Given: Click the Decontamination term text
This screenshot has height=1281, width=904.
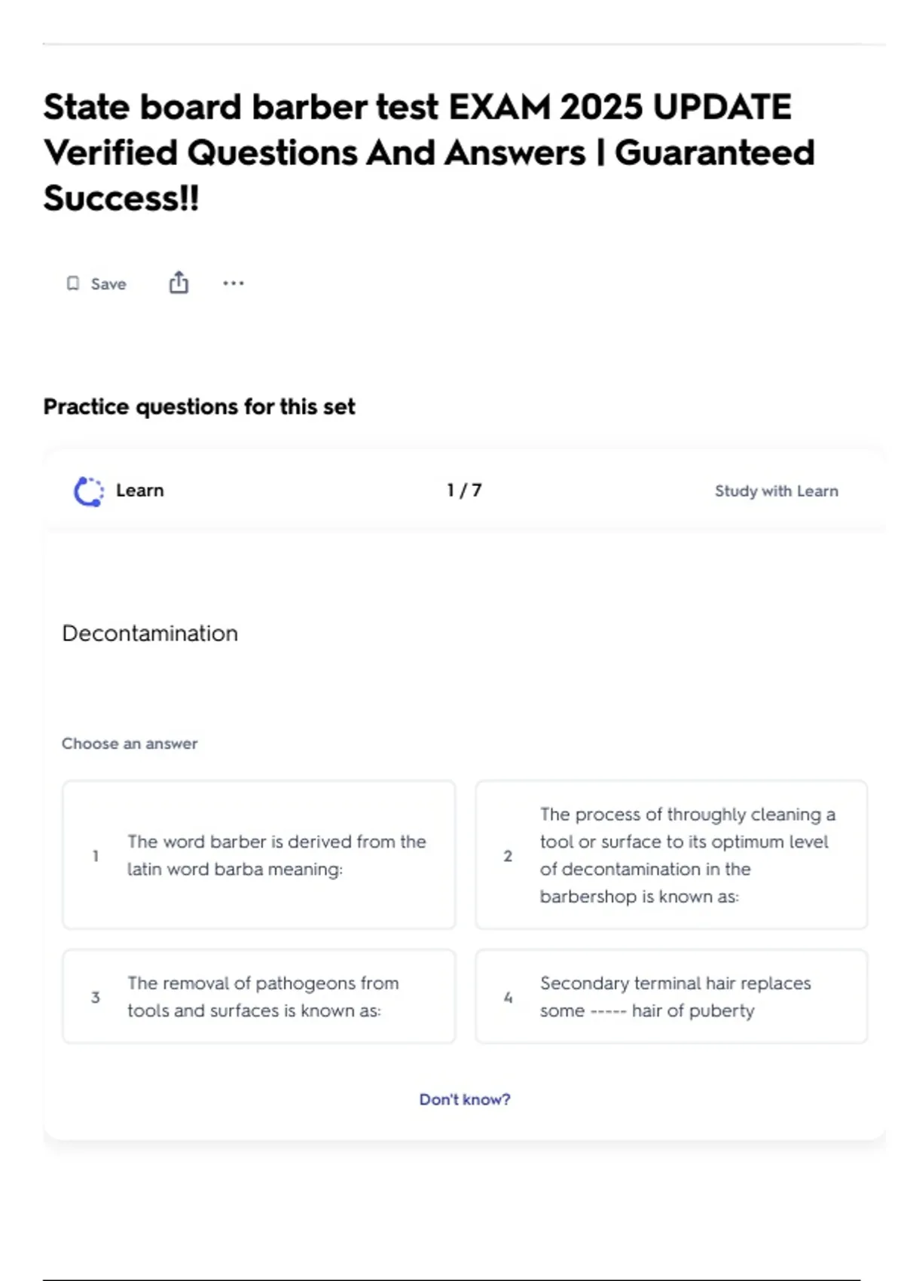Looking at the screenshot, I should pyautogui.click(x=150, y=633).
